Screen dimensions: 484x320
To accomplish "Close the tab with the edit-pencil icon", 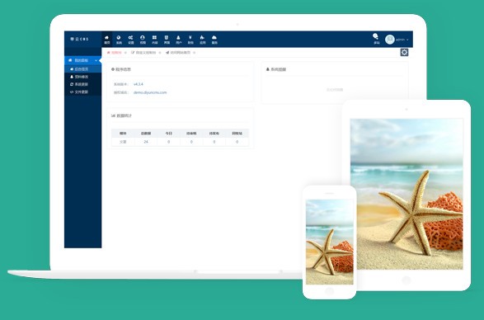I will 160,53.
